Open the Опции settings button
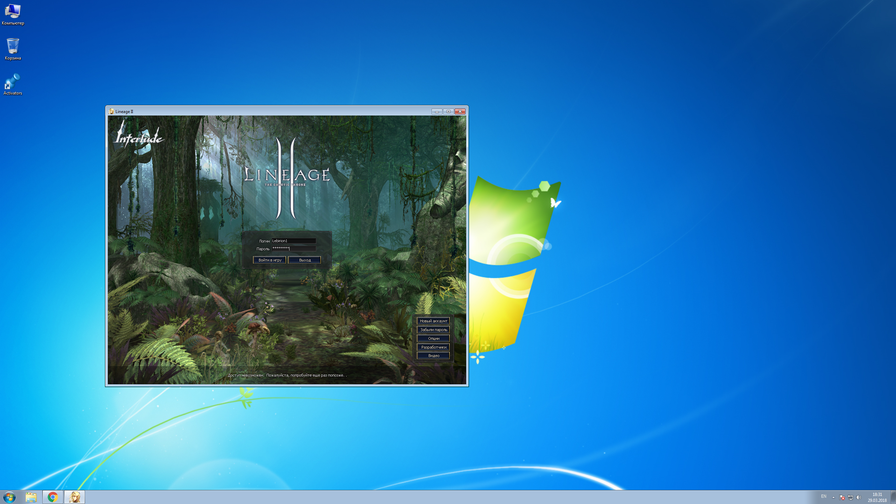Screen dimensions: 896x504 point(433,338)
